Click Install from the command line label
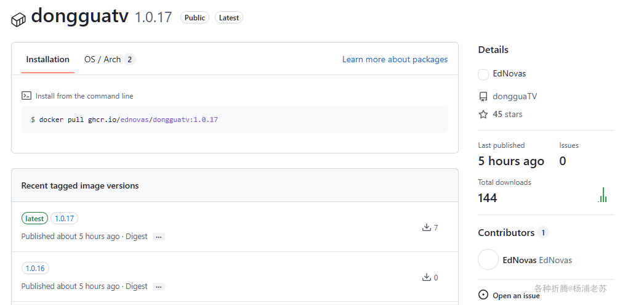 84,96
